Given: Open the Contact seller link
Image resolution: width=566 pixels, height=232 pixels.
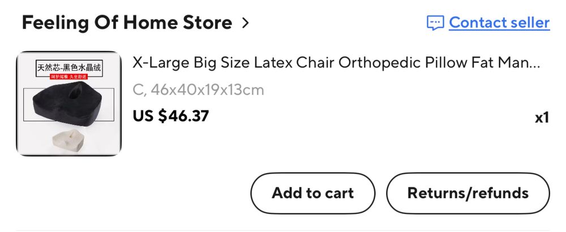Looking at the screenshot, I should [499, 23].
